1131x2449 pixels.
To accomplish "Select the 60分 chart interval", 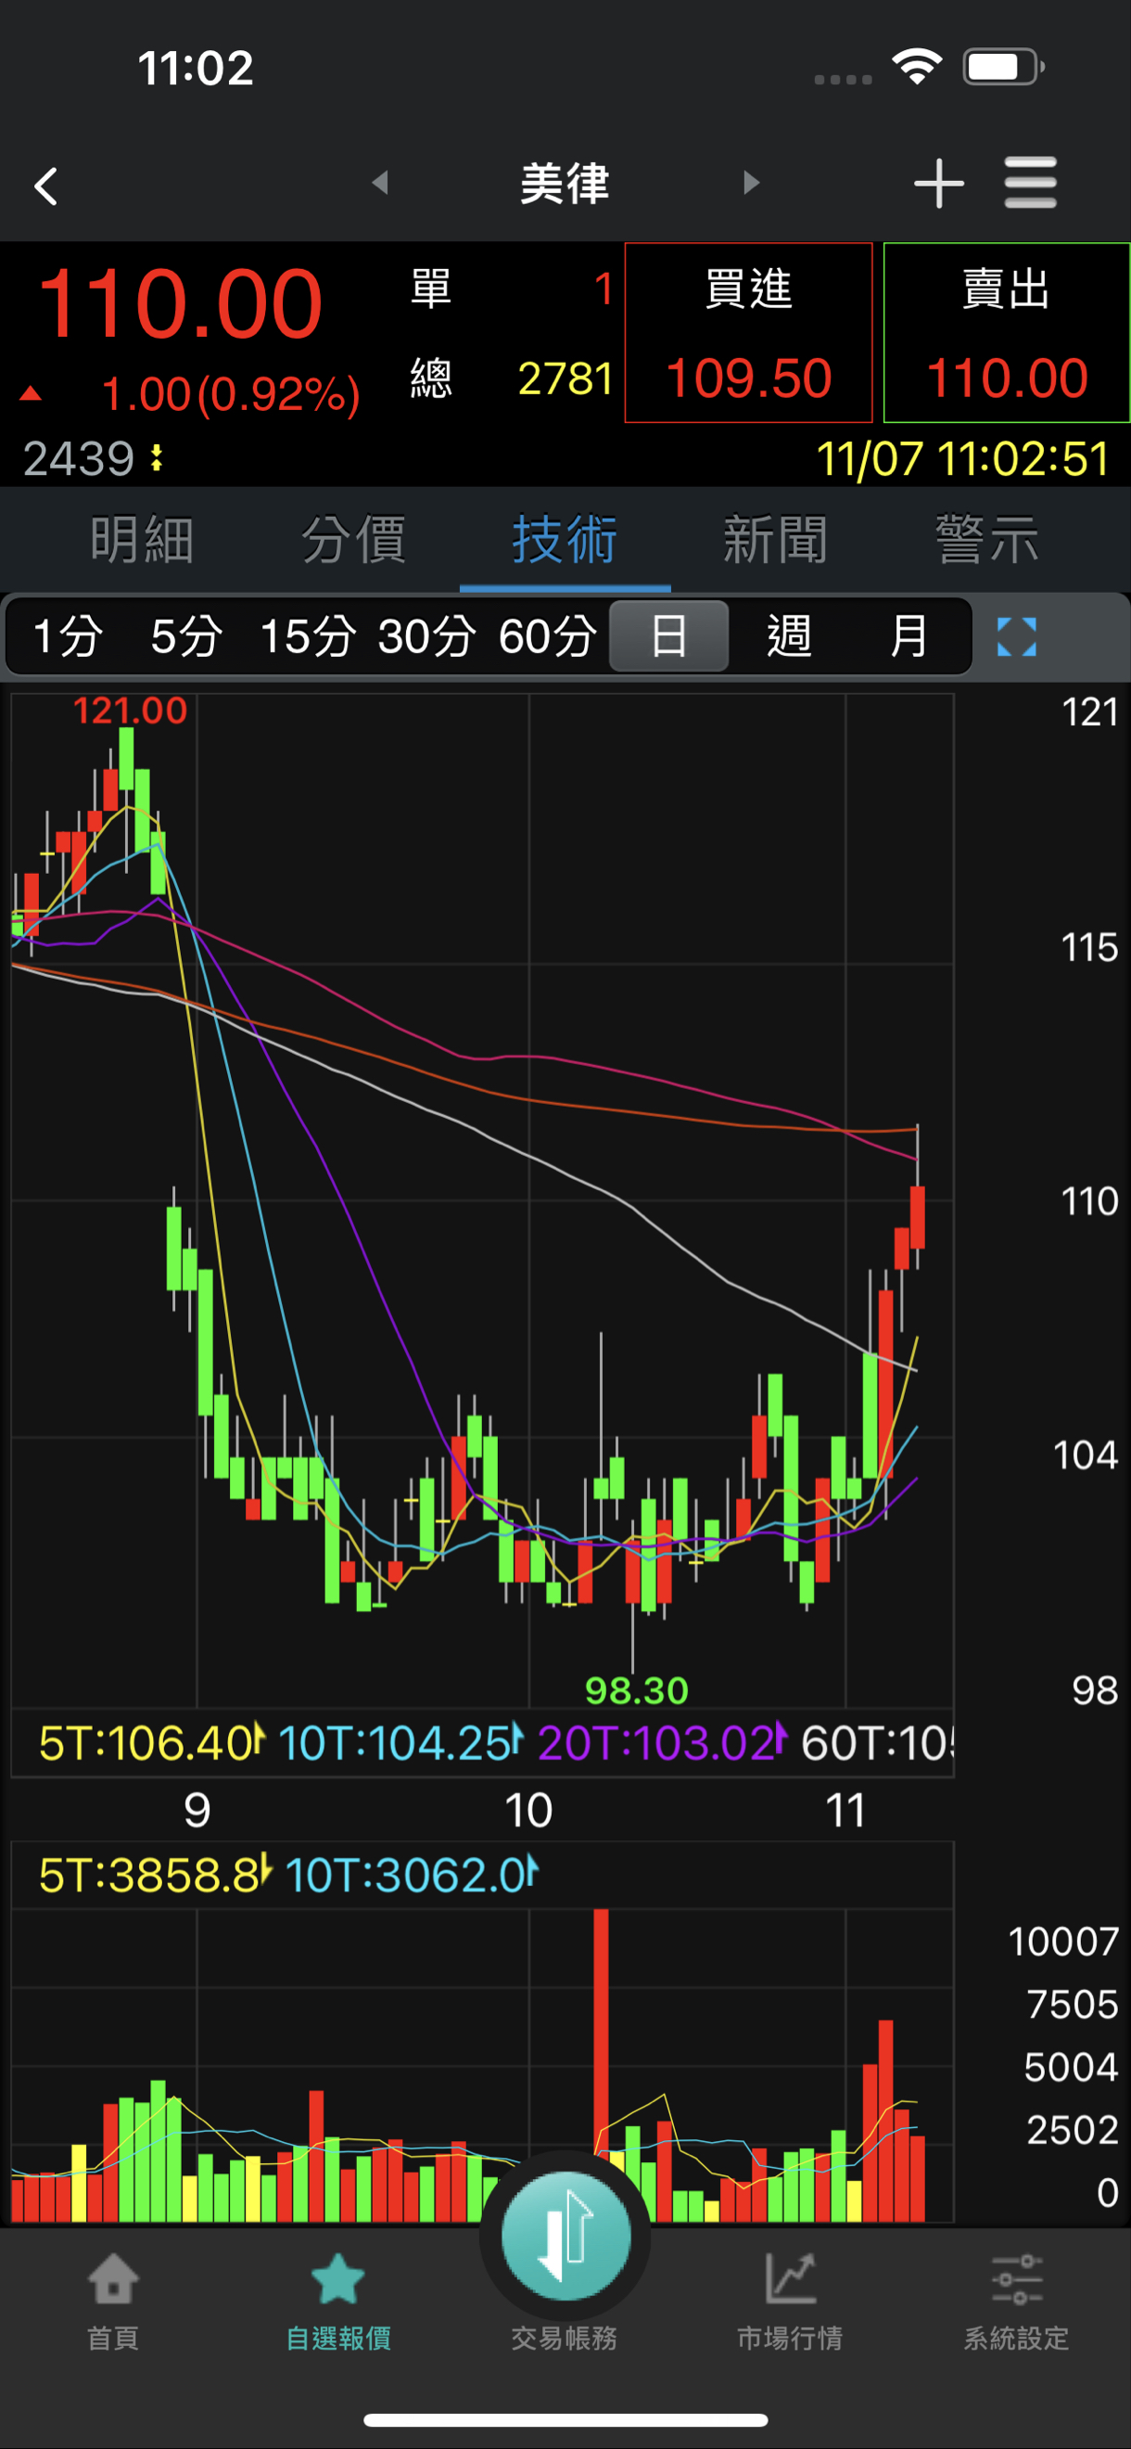I will 549,636.
